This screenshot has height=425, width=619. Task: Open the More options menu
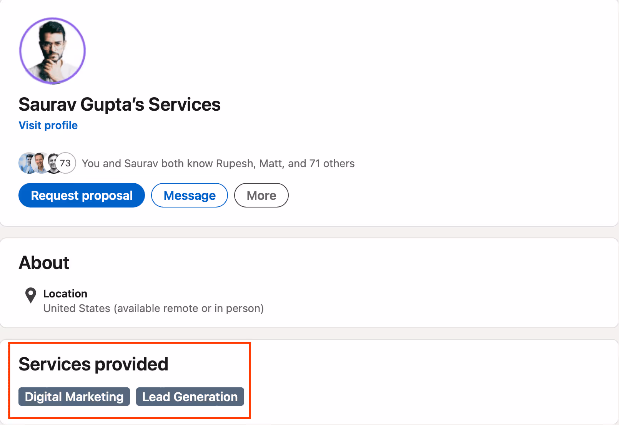pos(261,195)
